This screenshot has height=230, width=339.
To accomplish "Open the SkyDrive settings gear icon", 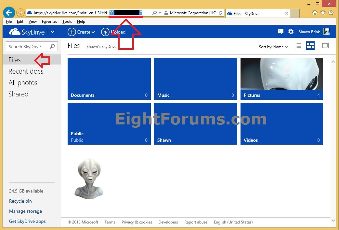I will click(291, 32).
